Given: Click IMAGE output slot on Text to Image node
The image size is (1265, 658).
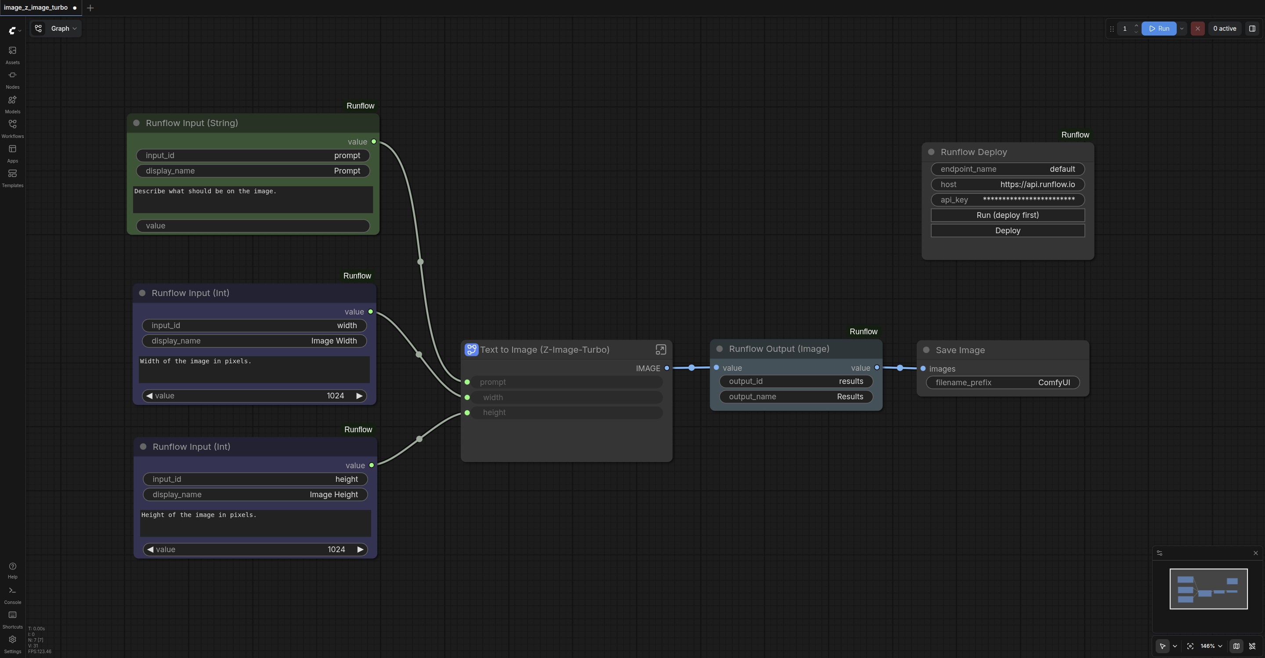Looking at the screenshot, I should 666,368.
